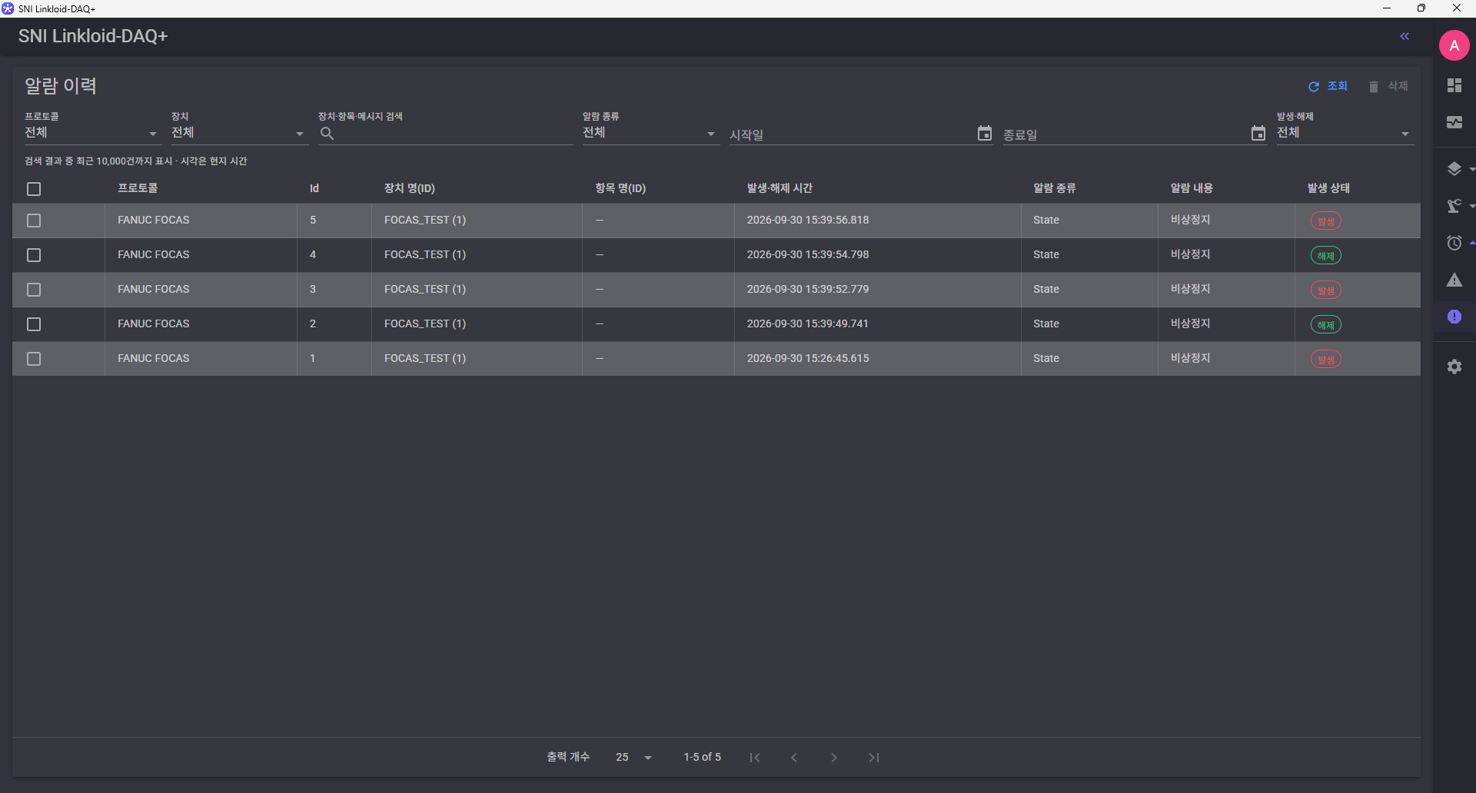Check the row with Id 3
This screenshot has width=1476, height=793.
pos(34,290)
